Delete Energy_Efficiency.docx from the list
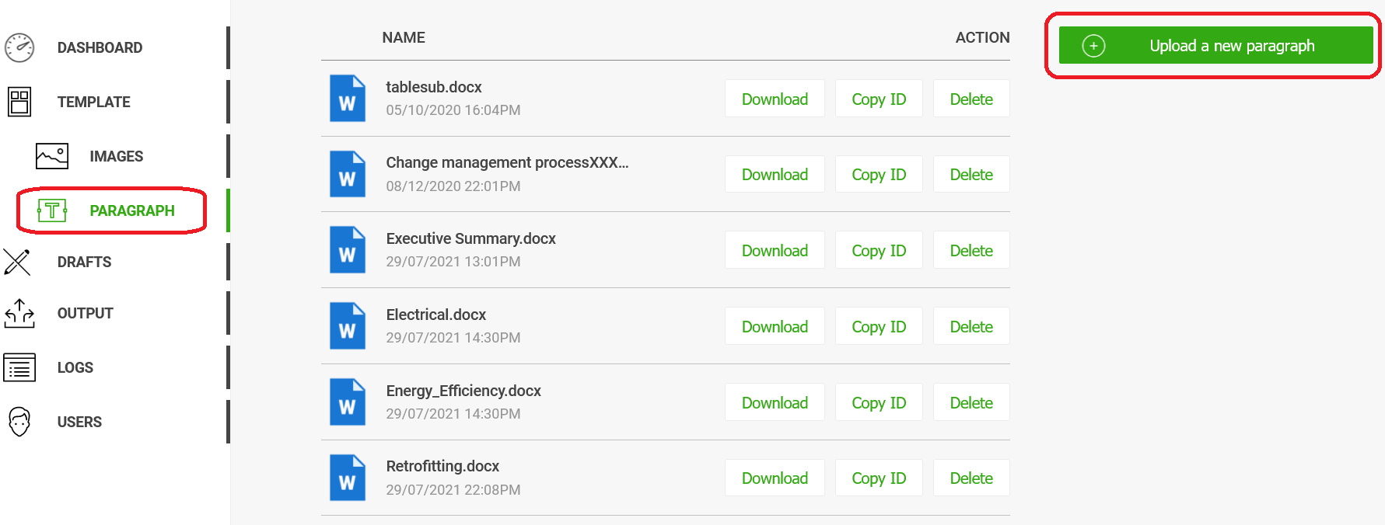The height and width of the screenshot is (525, 1385). click(x=971, y=403)
